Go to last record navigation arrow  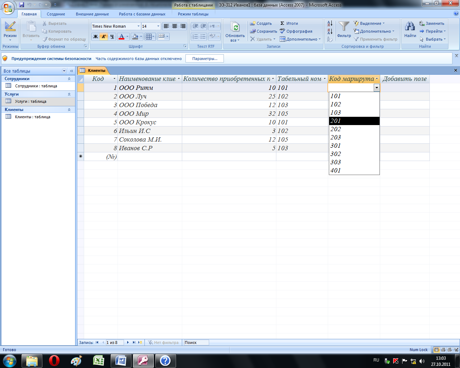[134, 342]
